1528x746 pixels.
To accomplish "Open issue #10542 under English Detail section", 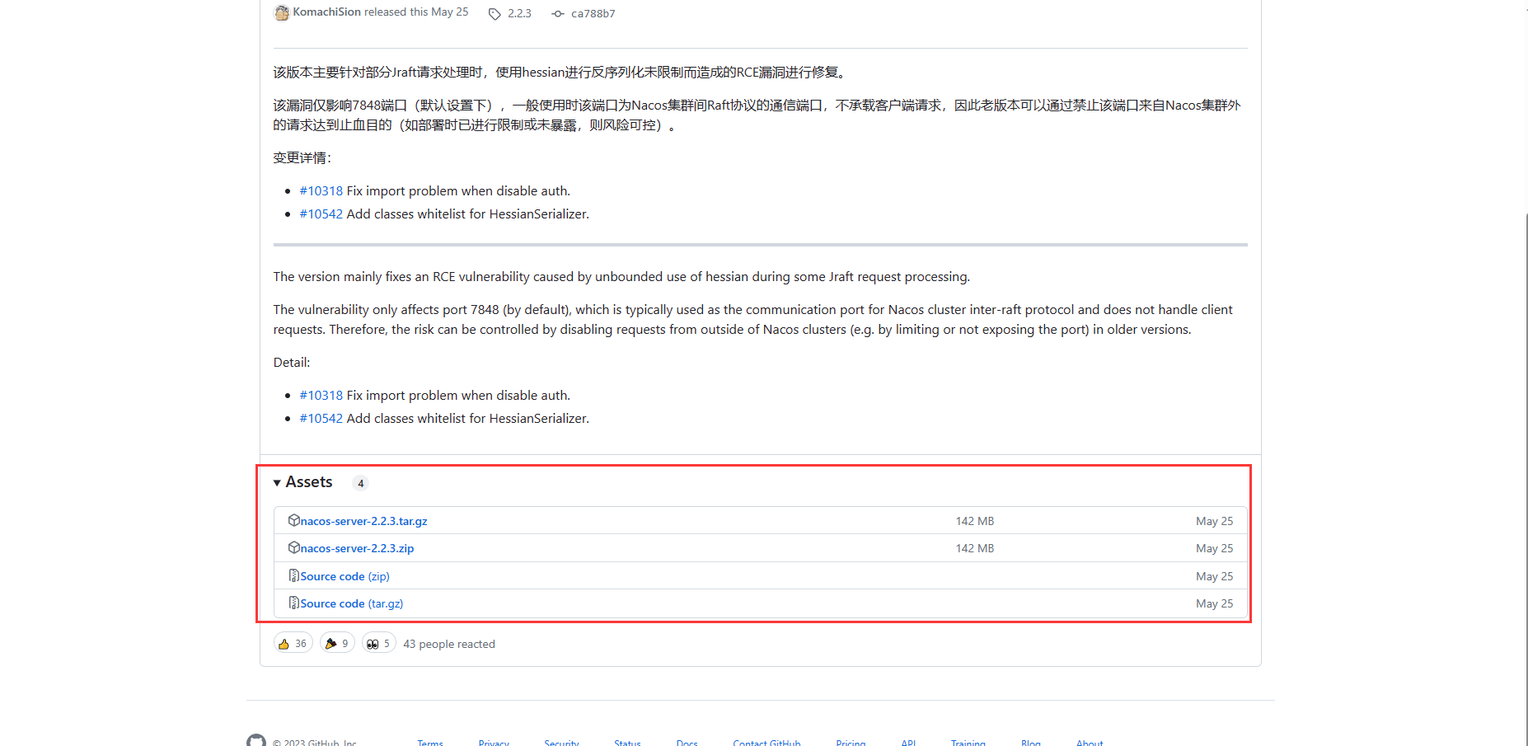I will coord(321,419).
